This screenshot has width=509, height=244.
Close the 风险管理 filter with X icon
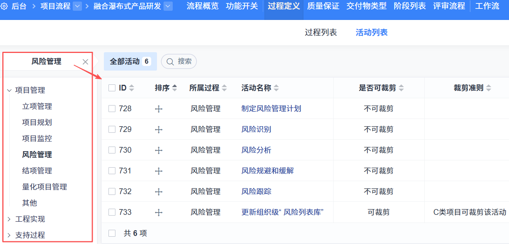[85, 62]
